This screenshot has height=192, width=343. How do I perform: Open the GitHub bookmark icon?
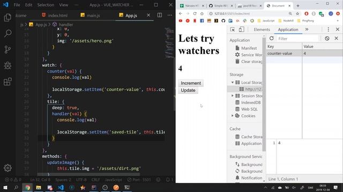pos(223,21)
